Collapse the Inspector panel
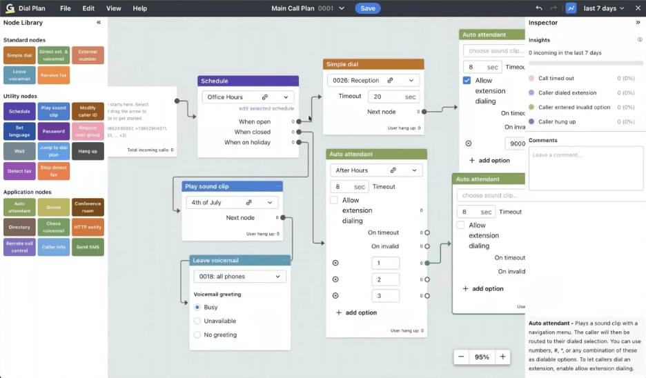This screenshot has width=646, height=378. coord(638,23)
